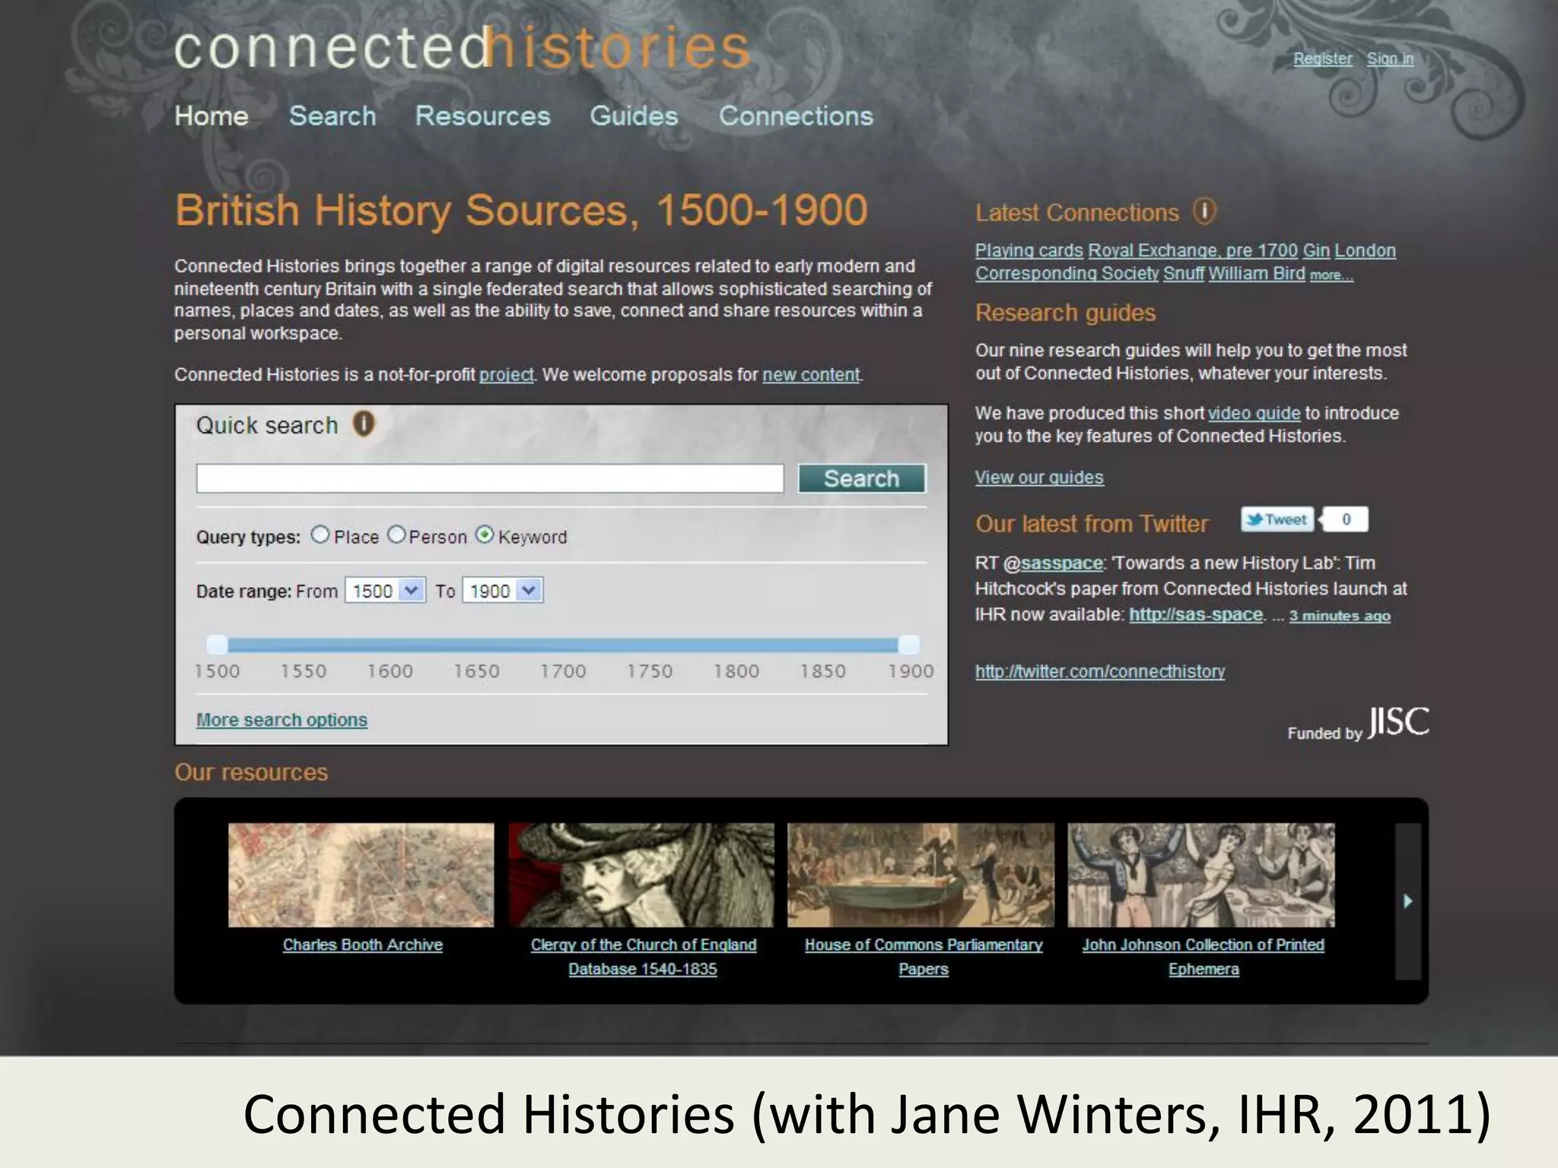Open the William Bird connection link
Viewport: 1558px width, 1168px height.
[x=1257, y=273]
